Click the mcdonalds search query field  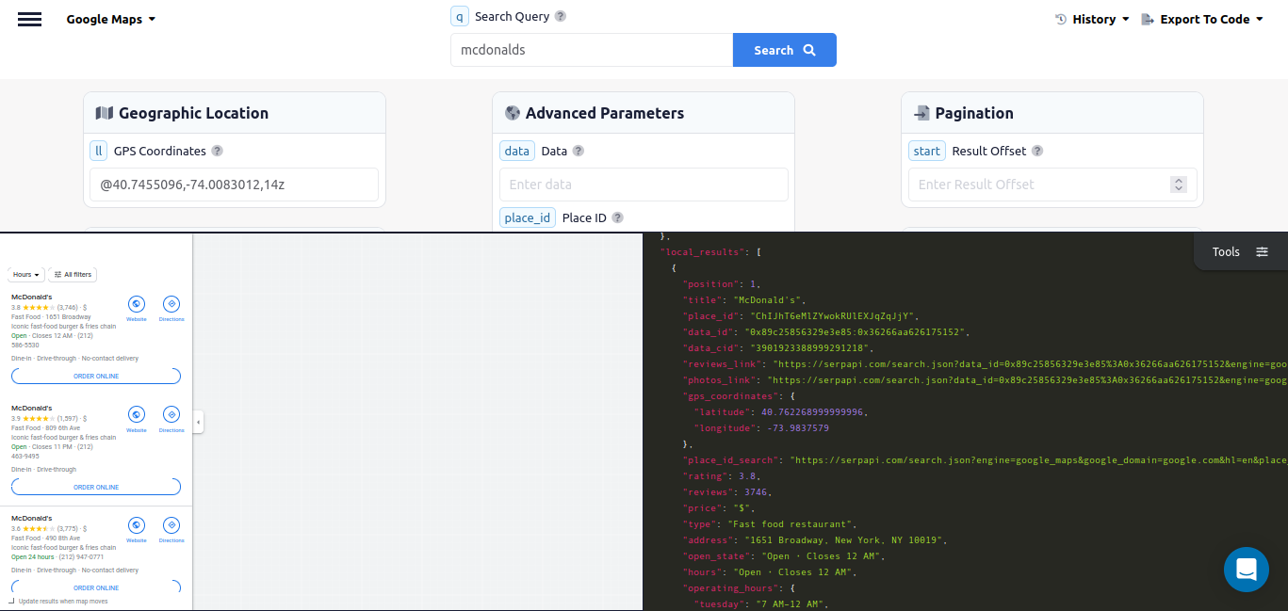pyautogui.click(x=592, y=50)
